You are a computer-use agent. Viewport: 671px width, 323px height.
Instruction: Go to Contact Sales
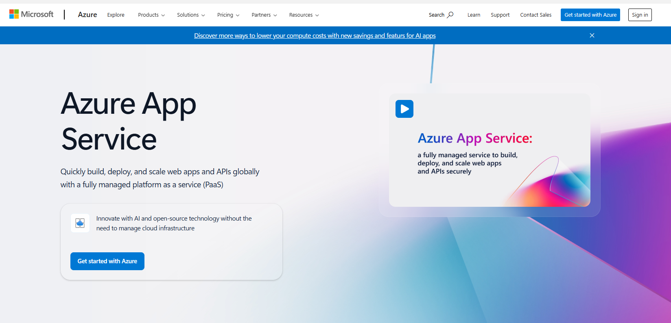click(x=536, y=15)
